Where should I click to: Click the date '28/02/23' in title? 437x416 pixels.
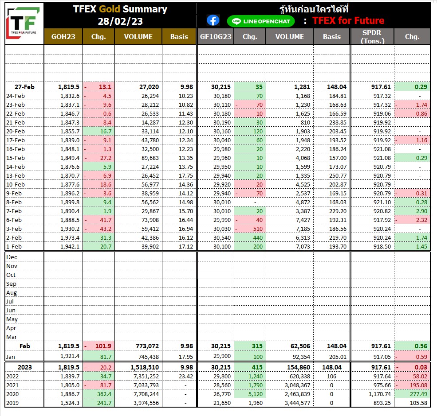tap(120, 21)
